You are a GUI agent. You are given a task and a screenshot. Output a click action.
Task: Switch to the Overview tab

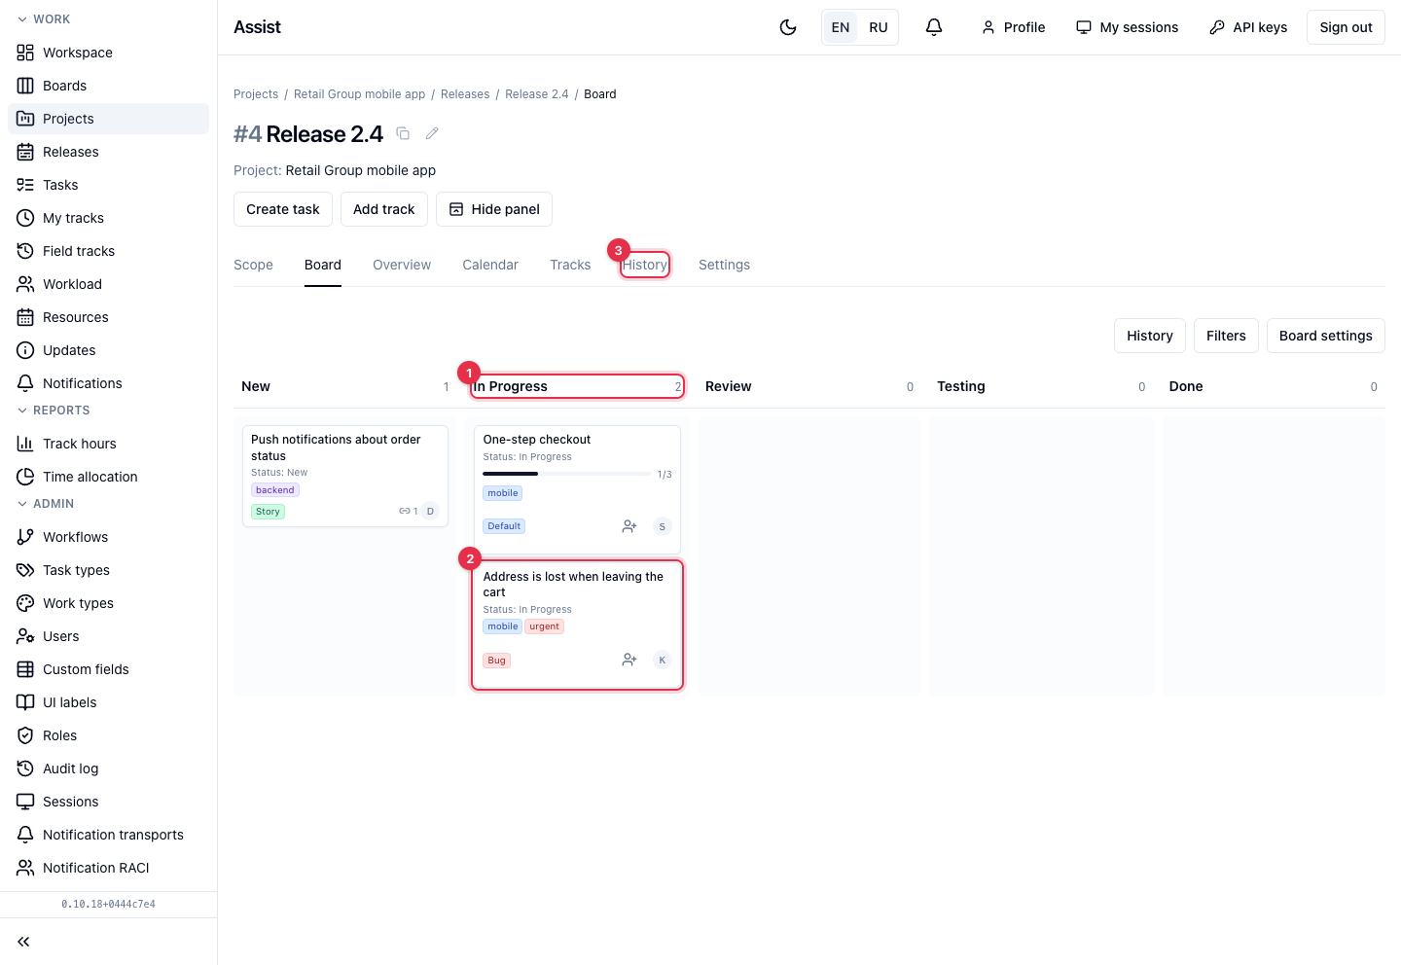coord(402,265)
